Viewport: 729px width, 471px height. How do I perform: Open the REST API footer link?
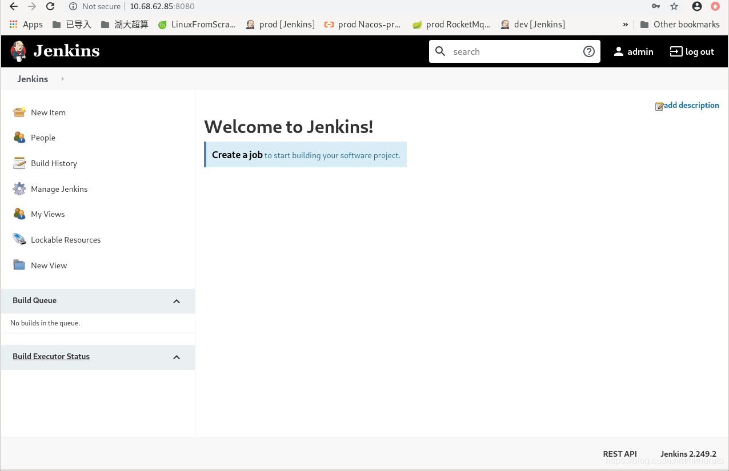(x=620, y=454)
